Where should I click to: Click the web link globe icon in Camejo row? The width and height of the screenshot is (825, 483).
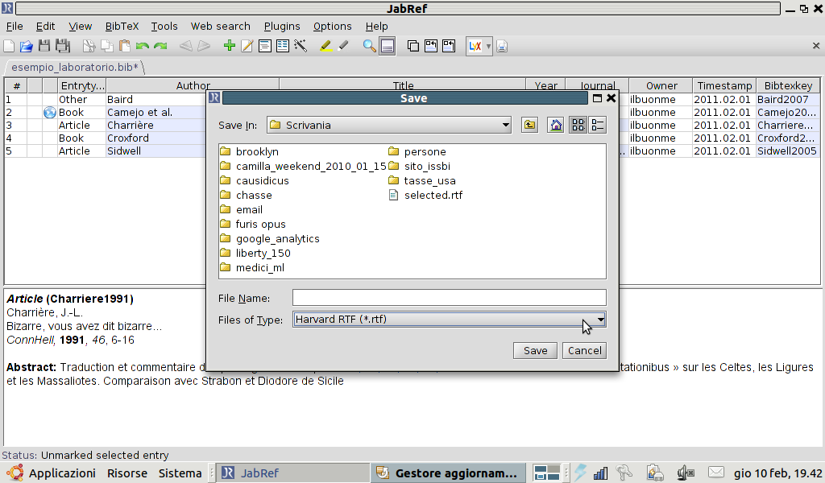[49, 113]
